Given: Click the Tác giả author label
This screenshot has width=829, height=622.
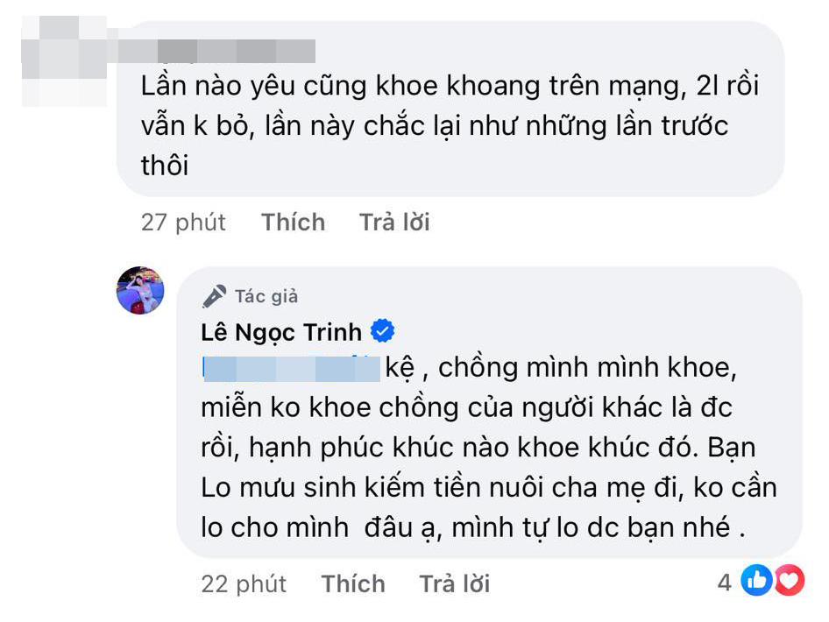Looking at the screenshot, I should point(266,296).
